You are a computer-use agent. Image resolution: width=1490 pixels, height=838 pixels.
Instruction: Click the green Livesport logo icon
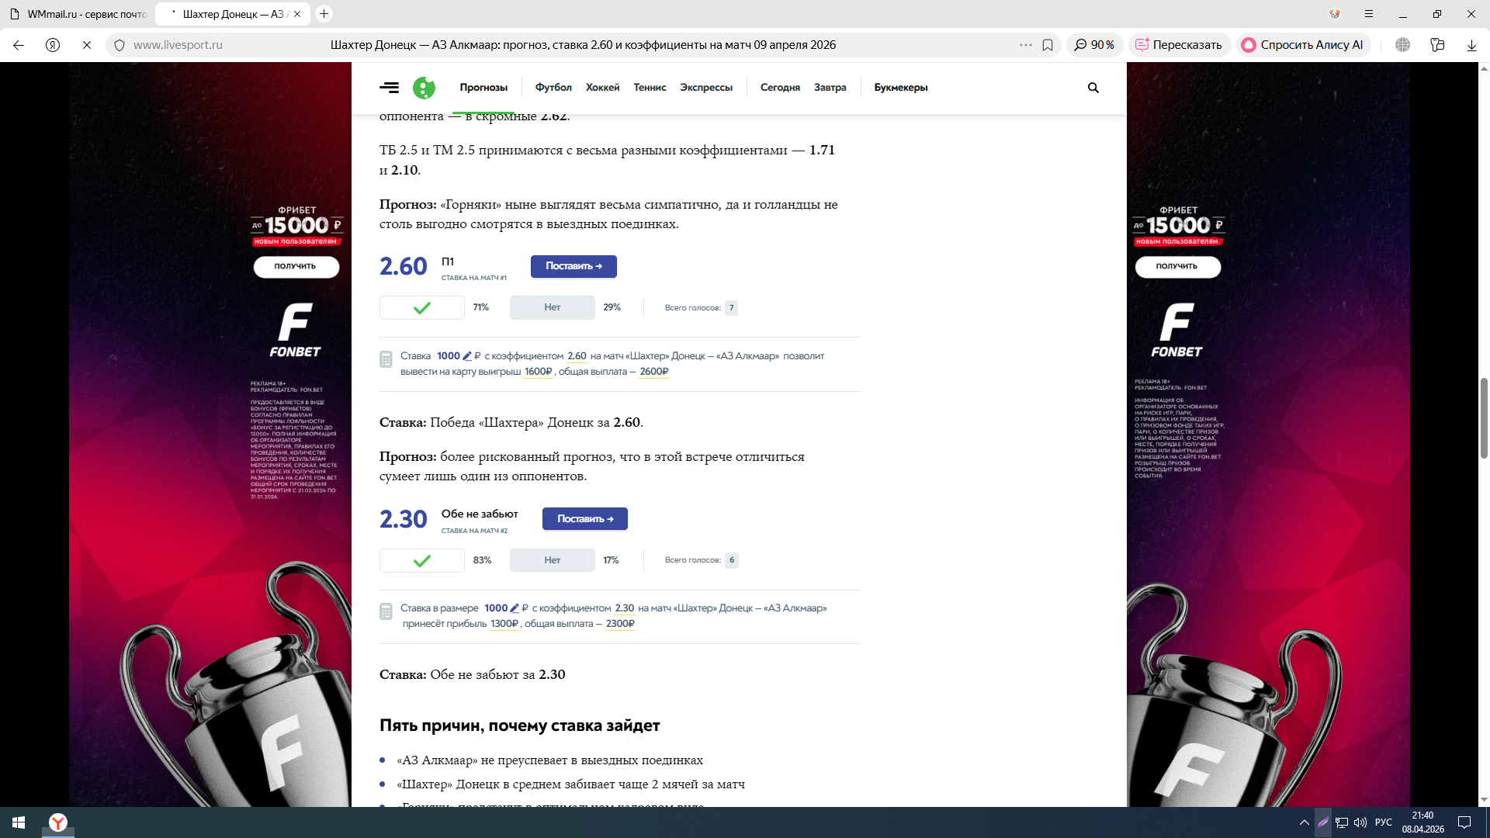tap(424, 88)
